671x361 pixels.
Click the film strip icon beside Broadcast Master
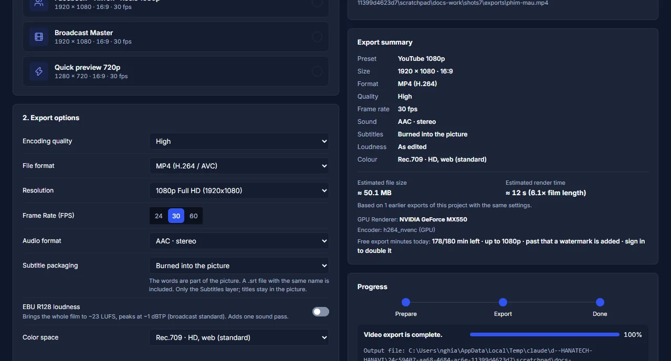[39, 37]
